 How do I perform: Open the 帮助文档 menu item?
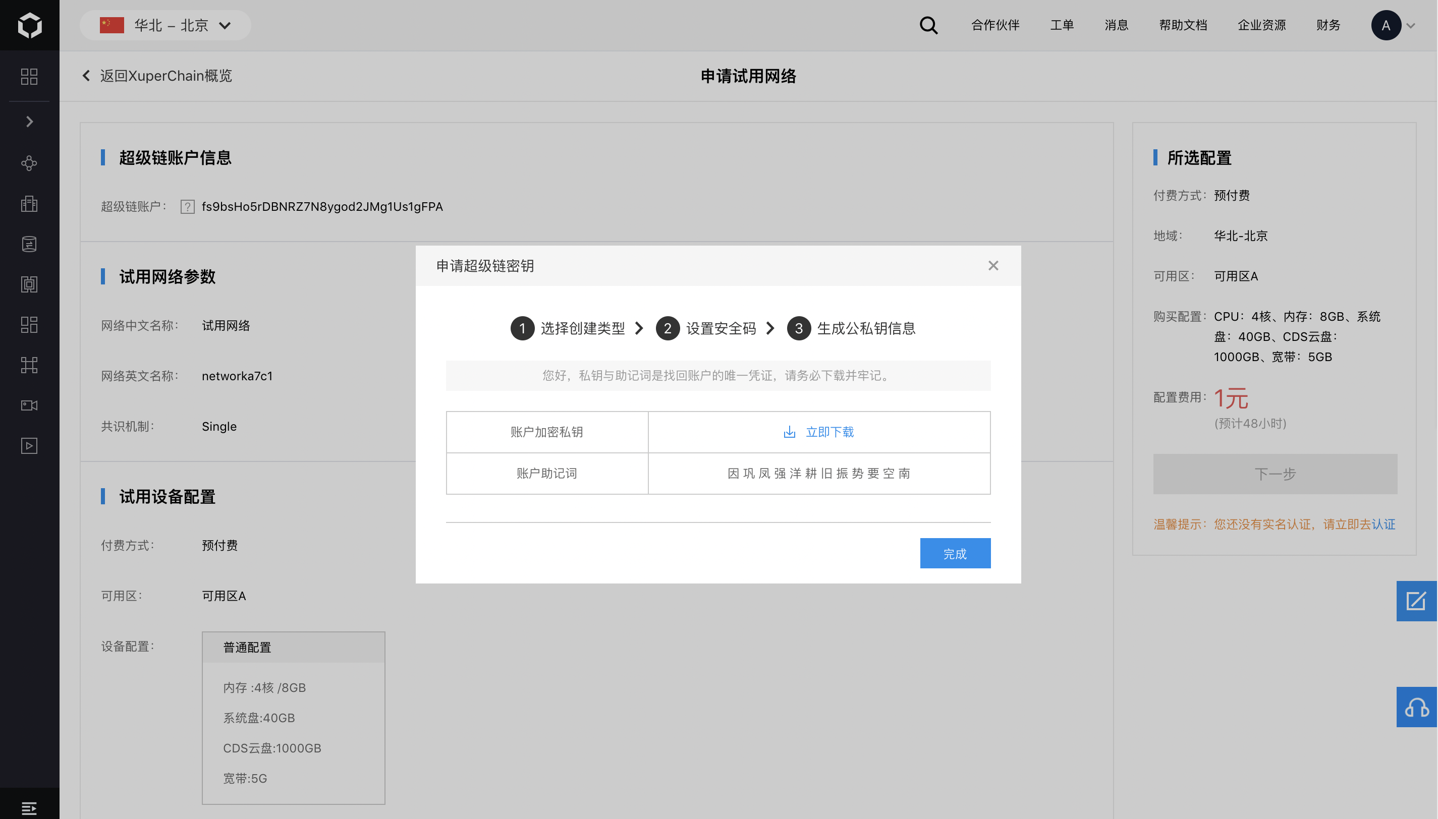tap(1183, 25)
